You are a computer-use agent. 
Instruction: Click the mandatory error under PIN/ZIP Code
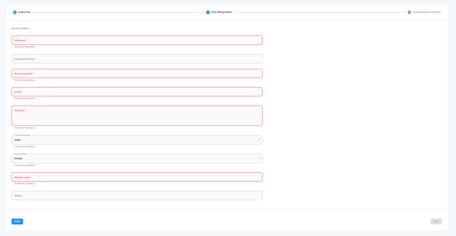(24, 184)
